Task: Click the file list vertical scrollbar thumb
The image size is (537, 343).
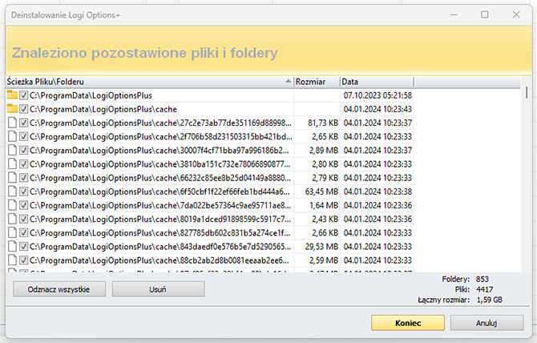Action: [527, 93]
